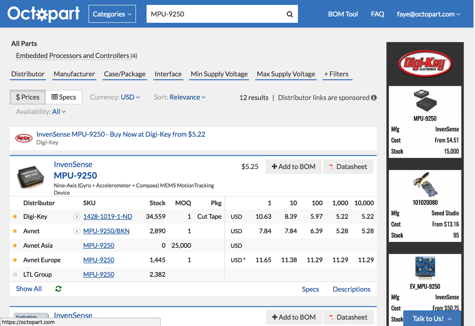This screenshot has height=326, width=475.
Task: Expand the Sort by Relevance dropdown
Action: click(x=187, y=97)
